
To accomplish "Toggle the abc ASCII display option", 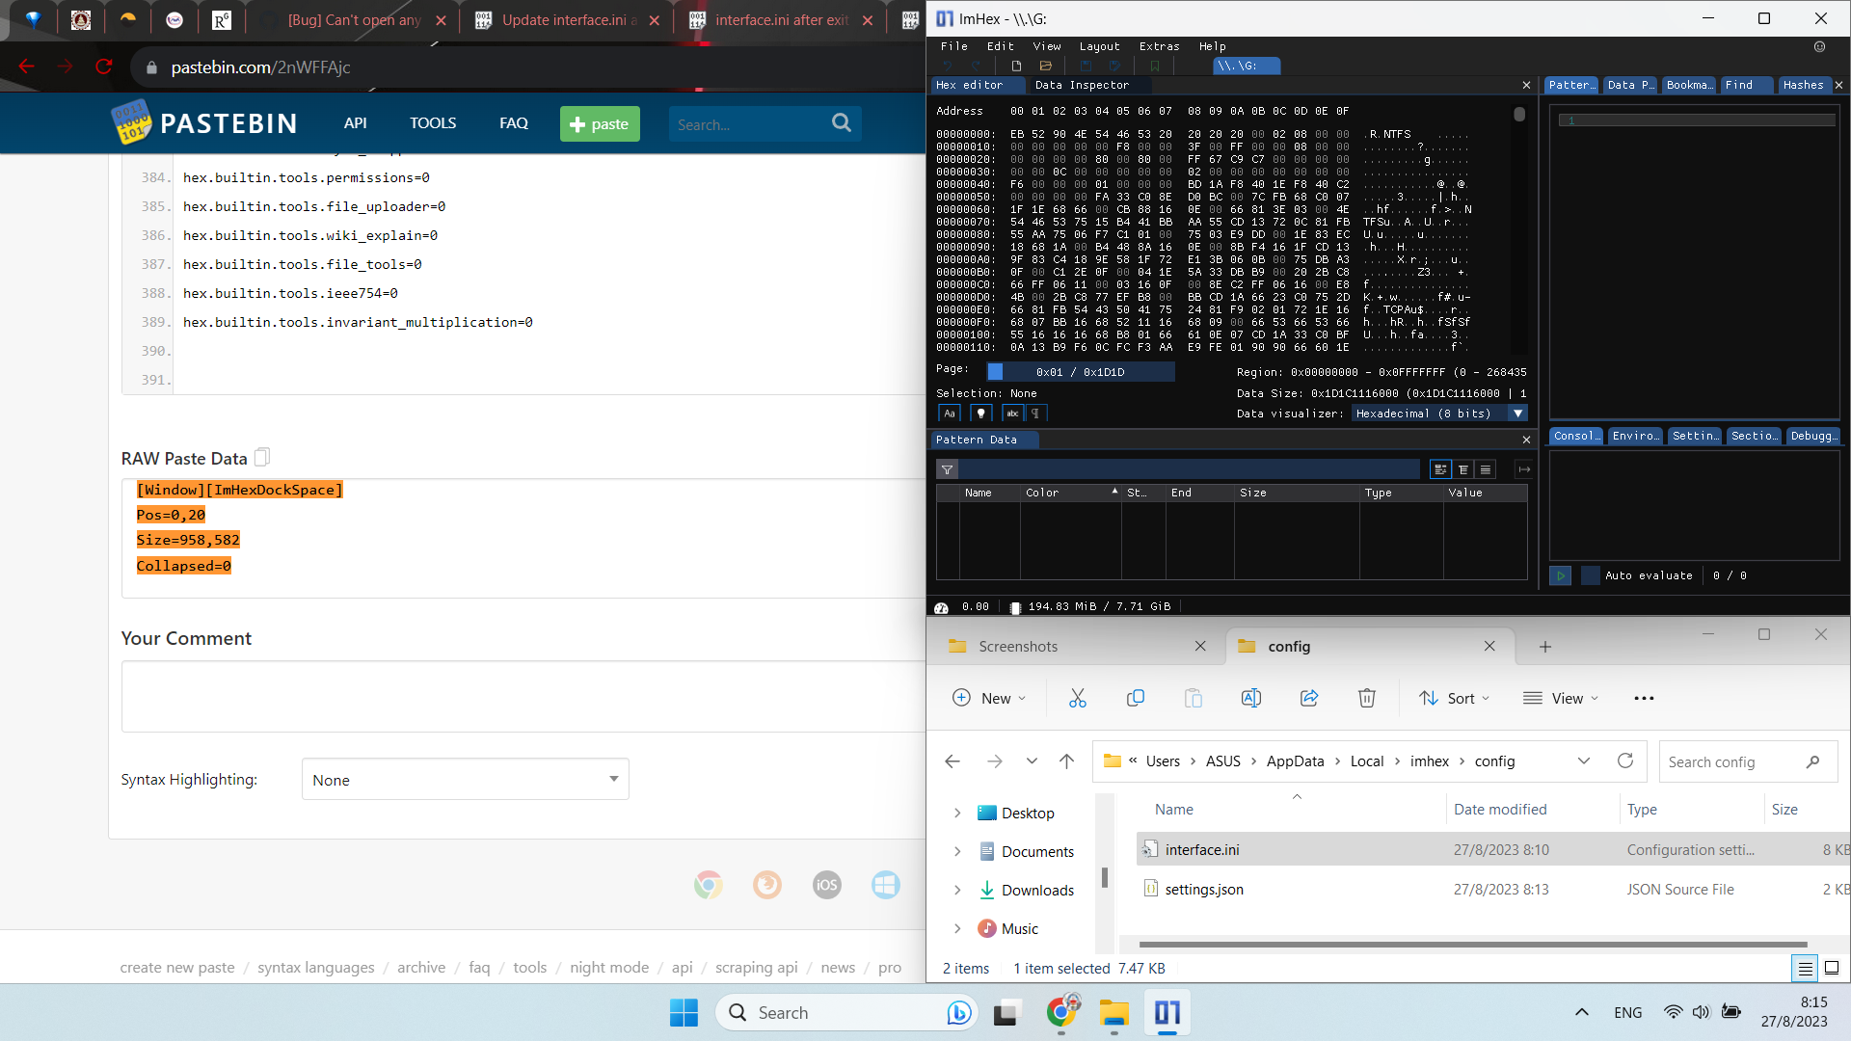I will tap(1011, 413).
